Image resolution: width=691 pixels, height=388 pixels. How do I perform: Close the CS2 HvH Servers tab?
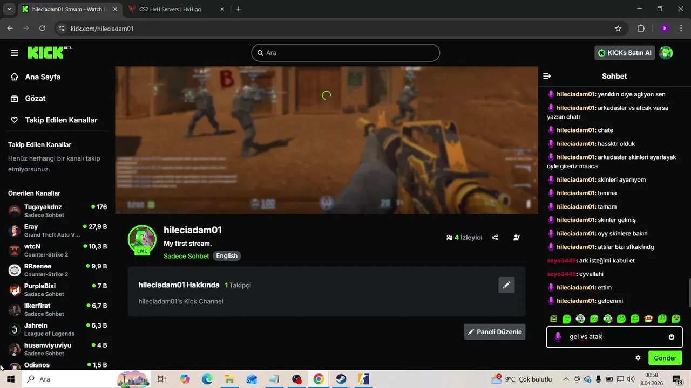[222, 9]
